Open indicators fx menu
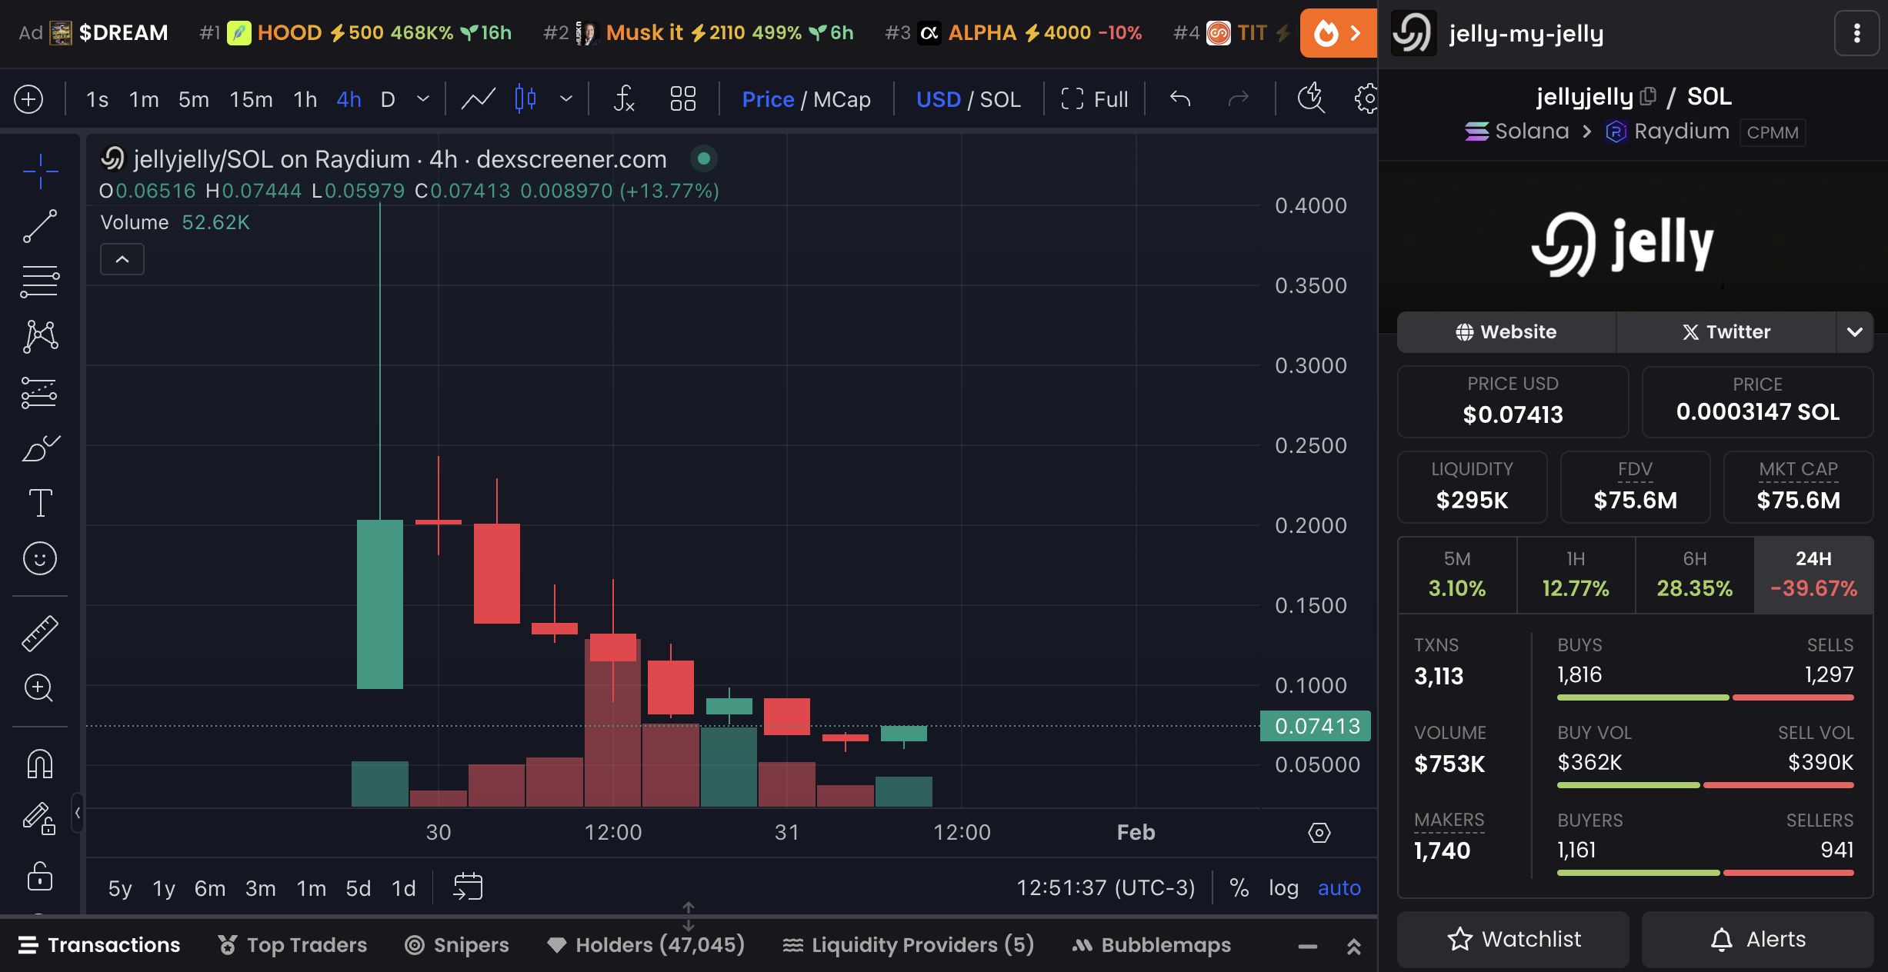1888x972 pixels. pyautogui.click(x=624, y=99)
